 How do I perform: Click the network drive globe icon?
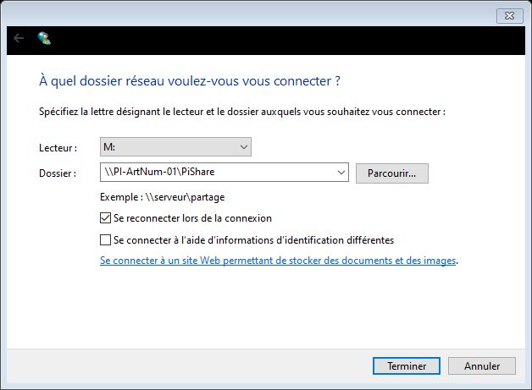(x=44, y=38)
